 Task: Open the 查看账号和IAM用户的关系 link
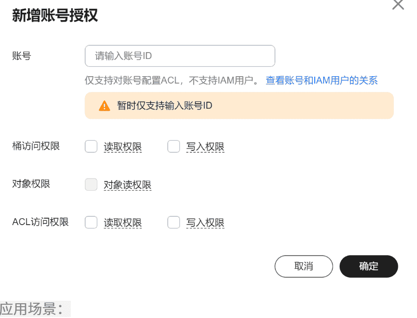point(321,80)
